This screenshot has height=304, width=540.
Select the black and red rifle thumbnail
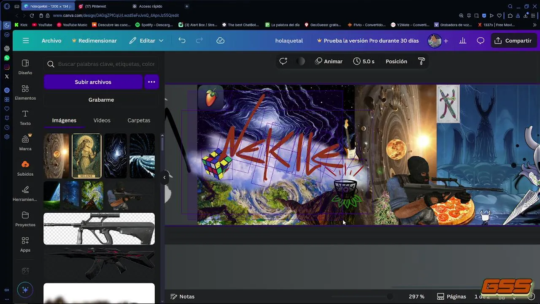pos(99,264)
